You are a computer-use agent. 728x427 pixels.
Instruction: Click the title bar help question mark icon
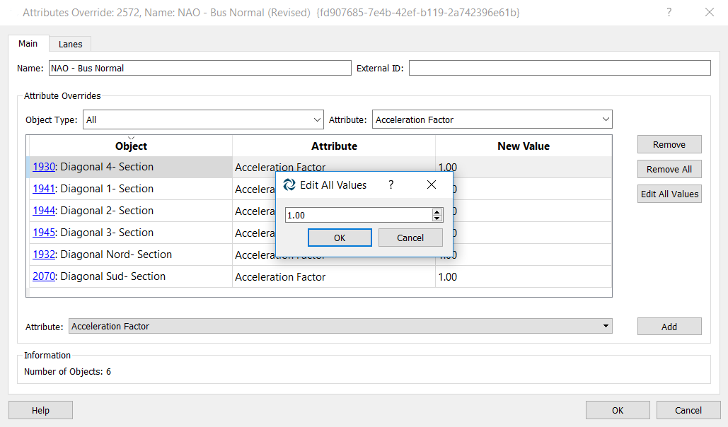pyautogui.click(x=668, y=12)
